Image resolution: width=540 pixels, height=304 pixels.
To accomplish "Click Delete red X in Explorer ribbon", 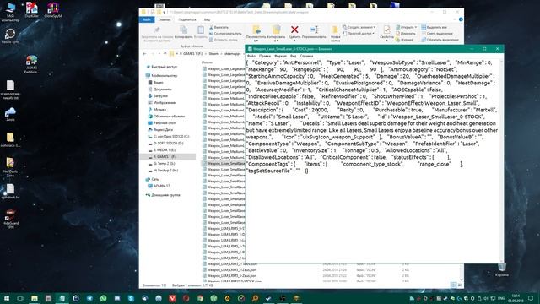I will (x=294, y=30).
